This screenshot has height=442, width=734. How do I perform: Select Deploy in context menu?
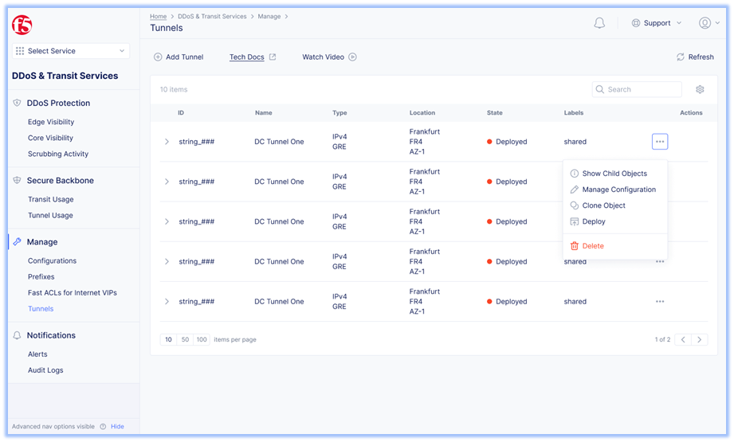tap(614, 221)
